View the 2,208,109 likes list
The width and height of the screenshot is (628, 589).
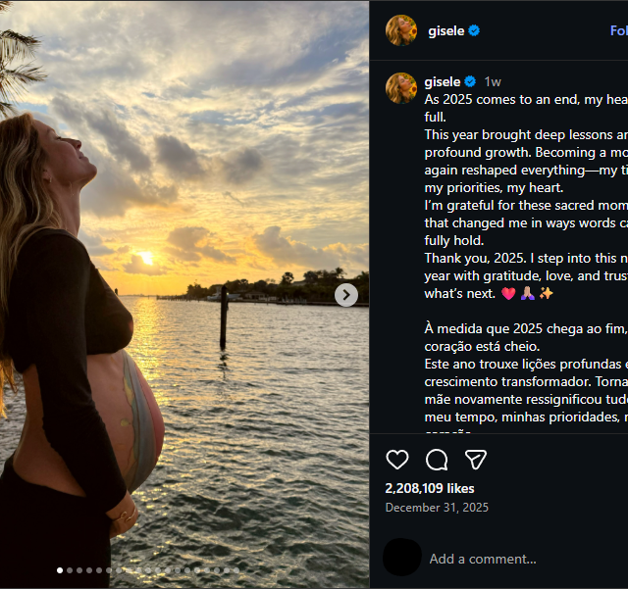click(x=430, y=488)
